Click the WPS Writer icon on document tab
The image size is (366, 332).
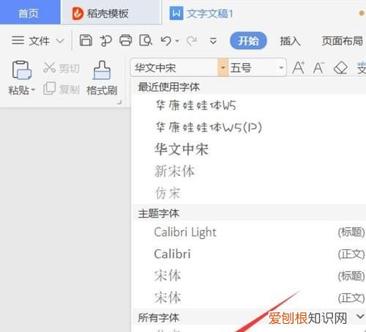176,13
